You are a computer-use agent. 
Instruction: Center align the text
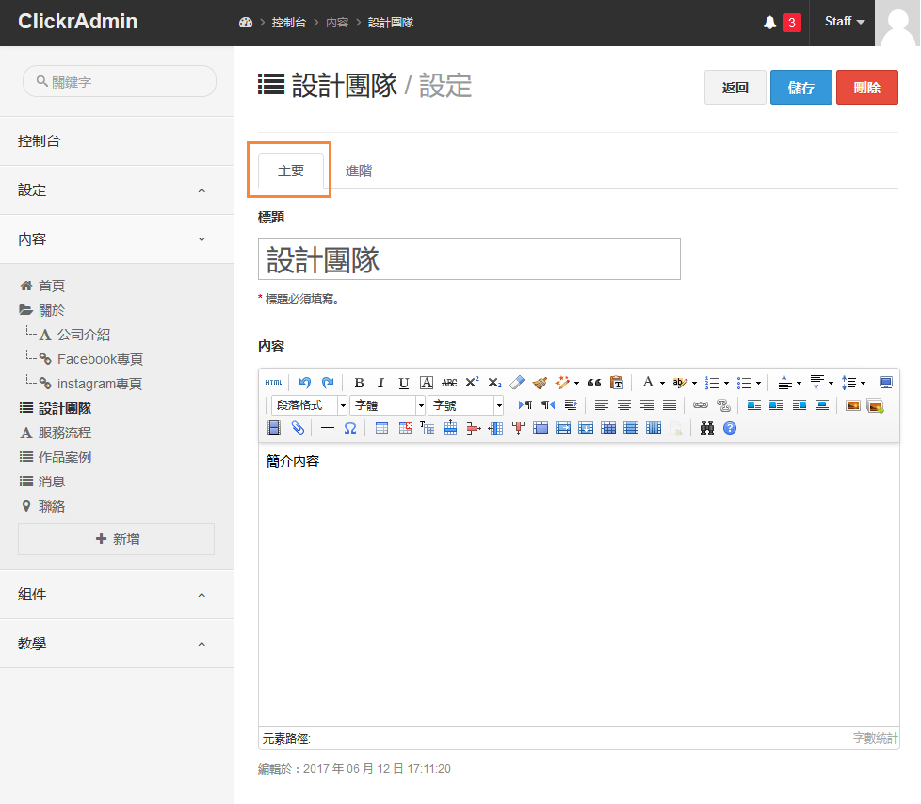(x=623, y=405)
